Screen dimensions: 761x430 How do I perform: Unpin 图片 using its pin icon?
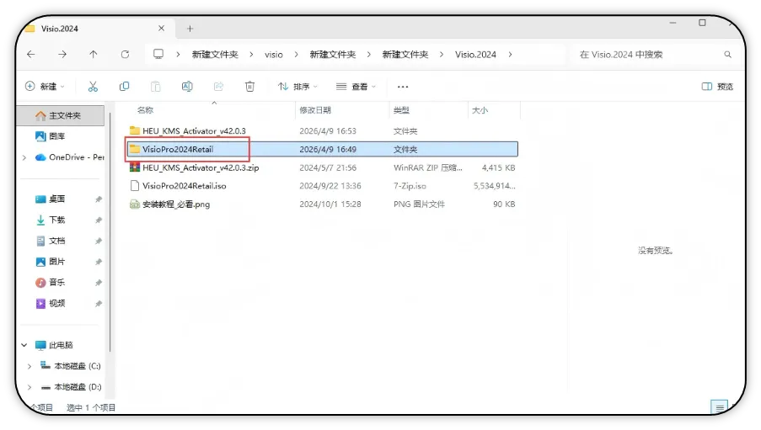pyautogui.click(x=99, y=262)
